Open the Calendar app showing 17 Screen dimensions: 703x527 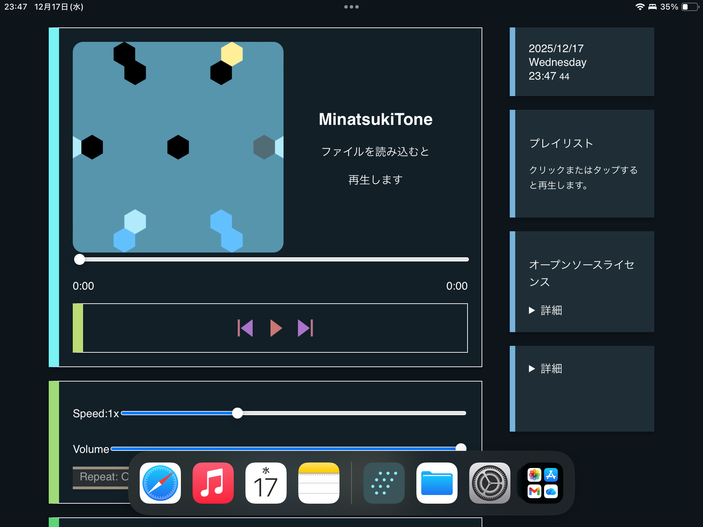[x=266, y=483]
